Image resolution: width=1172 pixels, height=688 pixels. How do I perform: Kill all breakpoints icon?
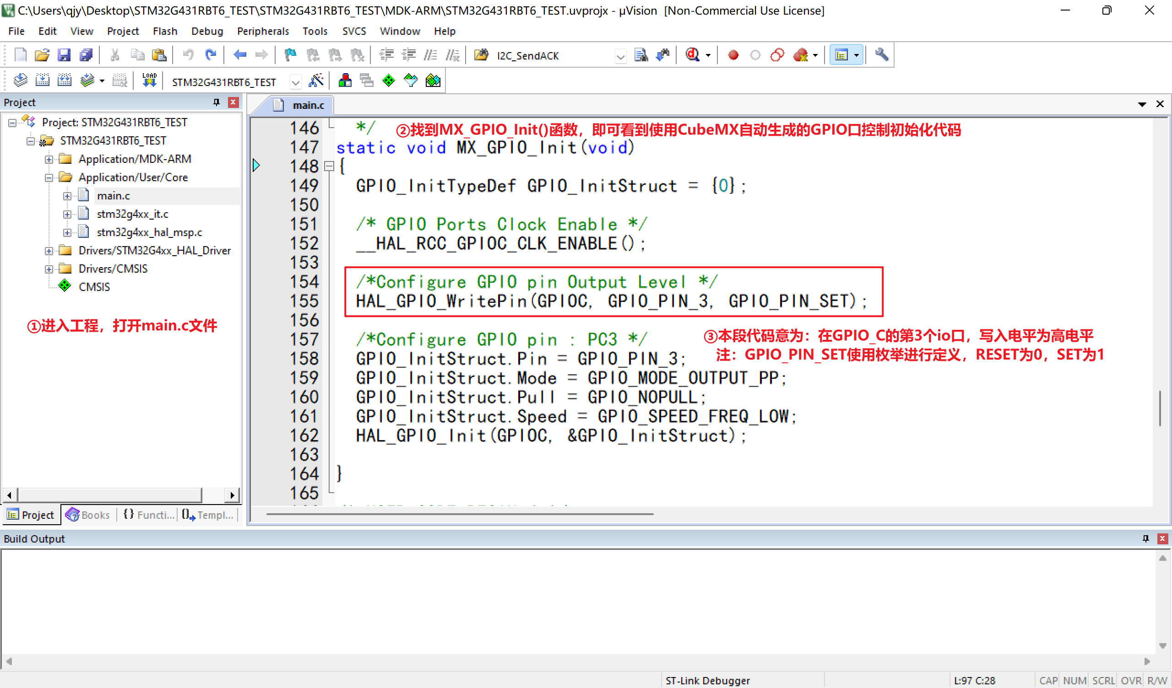tap(801, 55)
